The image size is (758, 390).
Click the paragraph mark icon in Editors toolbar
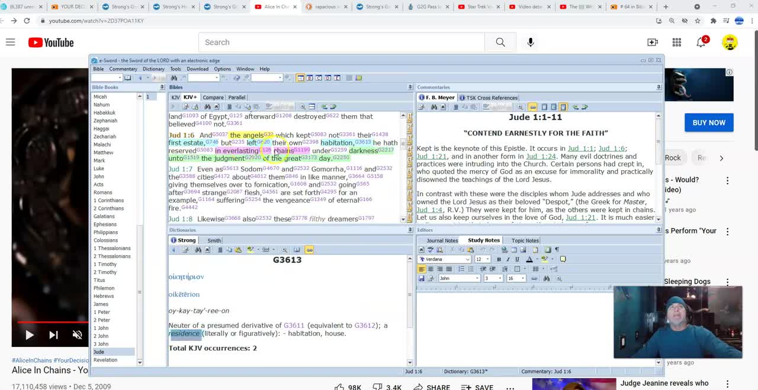[x=557, y=250]
